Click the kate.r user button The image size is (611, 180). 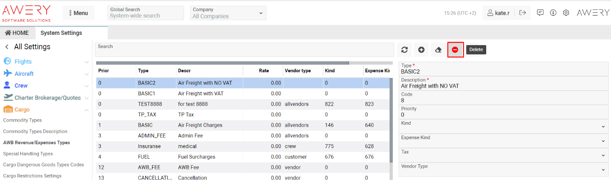click(498, 13)
